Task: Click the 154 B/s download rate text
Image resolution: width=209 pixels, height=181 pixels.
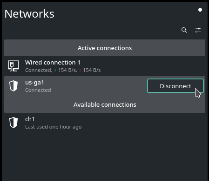Action: (x=67, y=70)
